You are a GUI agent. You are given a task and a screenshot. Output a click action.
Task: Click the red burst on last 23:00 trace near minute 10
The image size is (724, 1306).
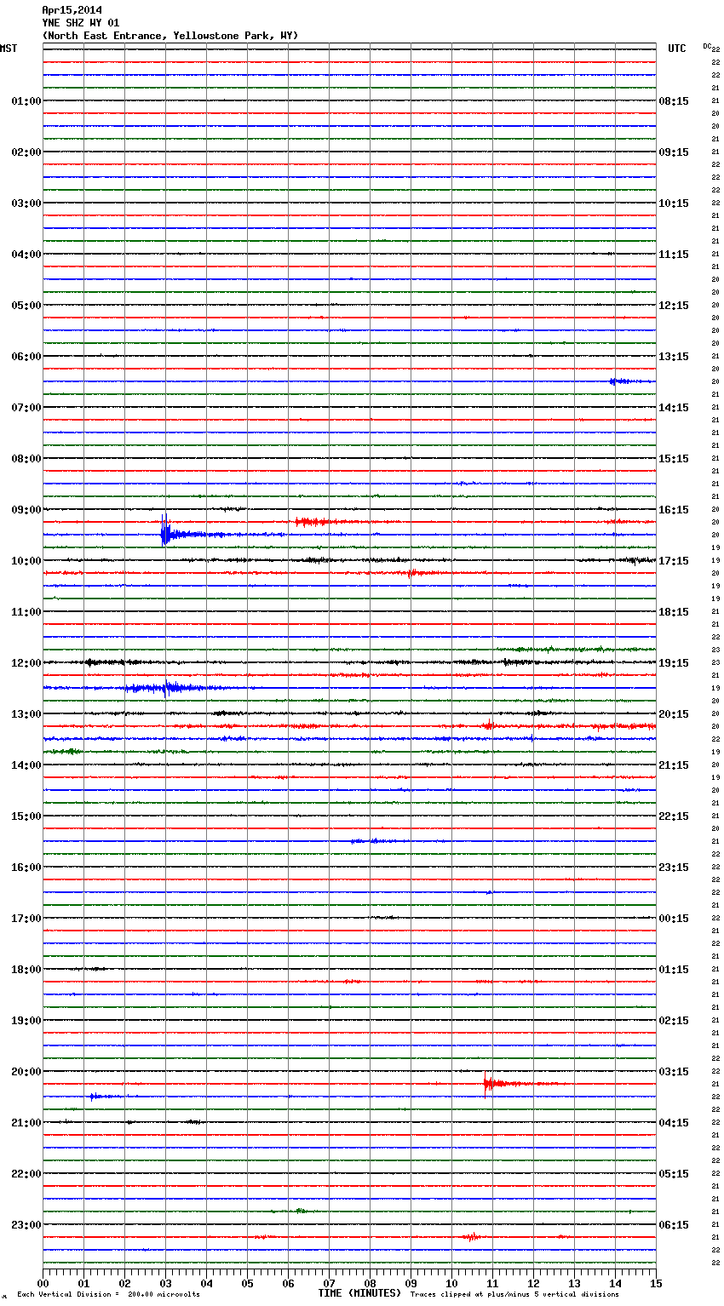tap(471, 1237)
